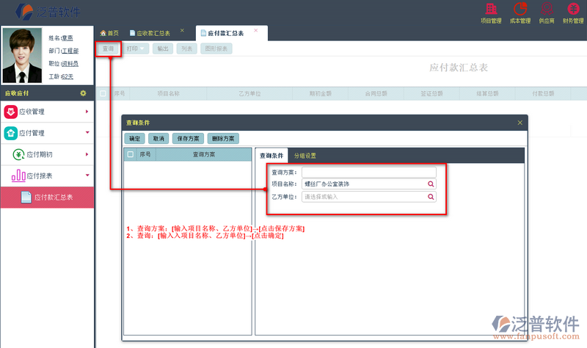Screen dimensions: 587x348
Task: Close the 查询条件 dialog
Action: pos(520,123)
